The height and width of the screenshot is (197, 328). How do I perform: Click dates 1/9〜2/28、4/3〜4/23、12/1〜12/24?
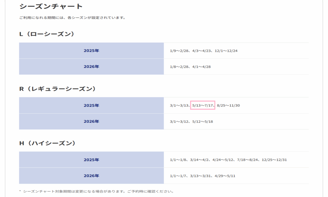(203, 51)
